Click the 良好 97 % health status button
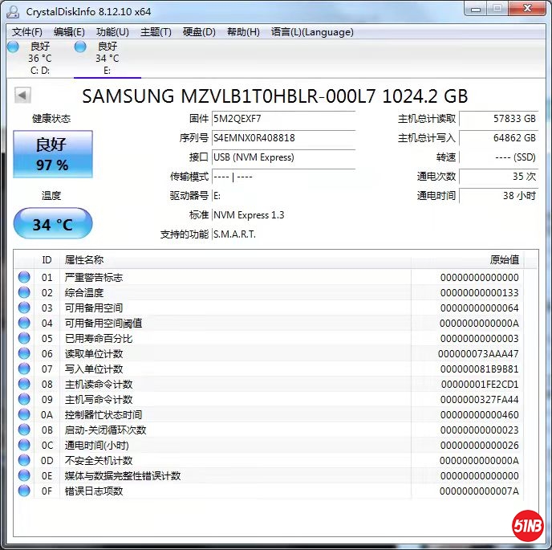 pos(53,154)
